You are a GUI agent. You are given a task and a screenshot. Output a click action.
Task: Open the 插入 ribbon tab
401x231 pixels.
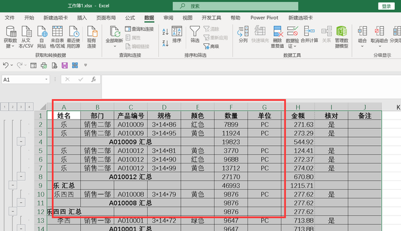[82, 18]
